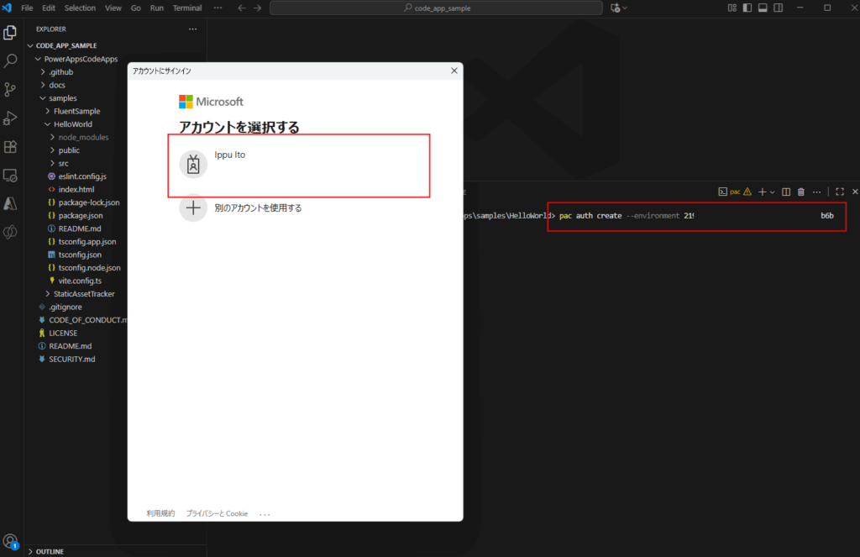Split the terminal
Viewport: 860px width, 557px height.
[x=786, y=192]
